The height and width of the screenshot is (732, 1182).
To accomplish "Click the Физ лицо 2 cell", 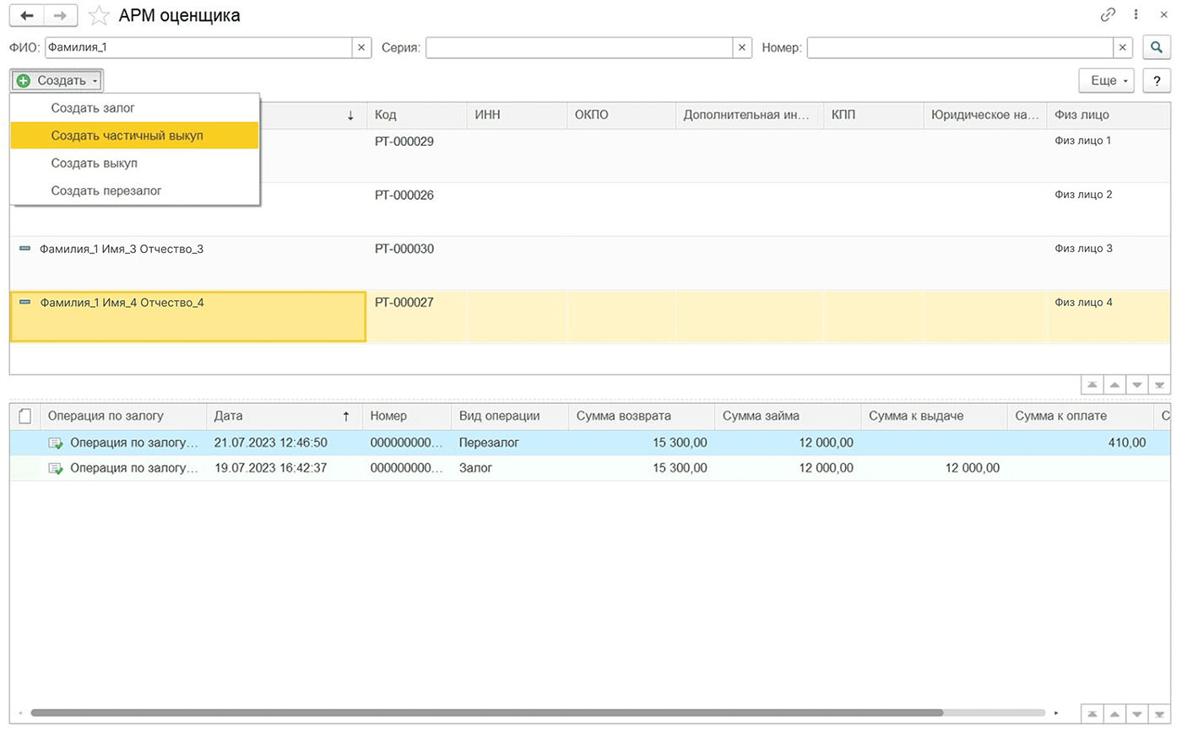I will (x=1109, y=209).
